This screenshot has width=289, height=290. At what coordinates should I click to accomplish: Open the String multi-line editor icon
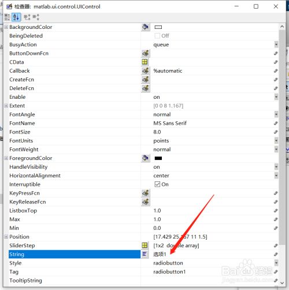(x=144, y=254)
